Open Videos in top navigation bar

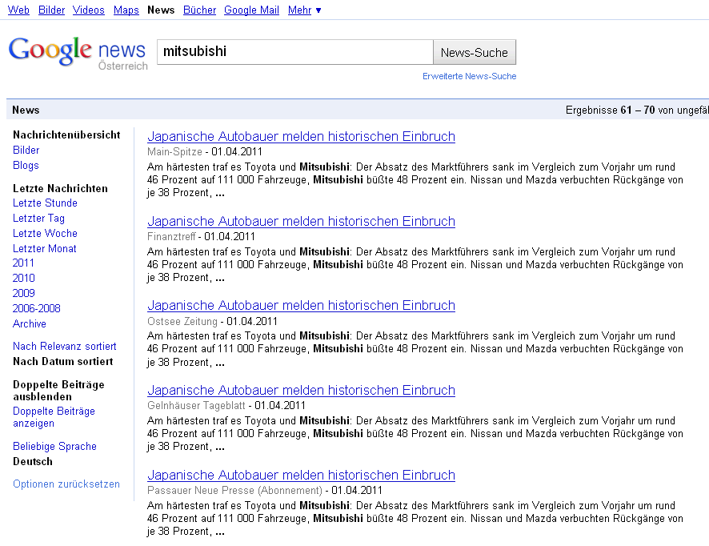(88, 10)
